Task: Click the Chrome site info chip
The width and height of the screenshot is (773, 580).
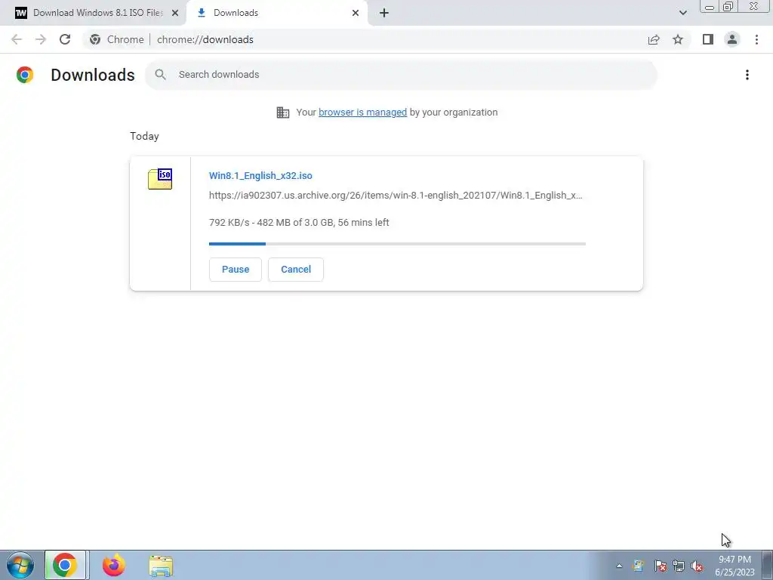Action: pyautogui.click(x=117, y=39)
